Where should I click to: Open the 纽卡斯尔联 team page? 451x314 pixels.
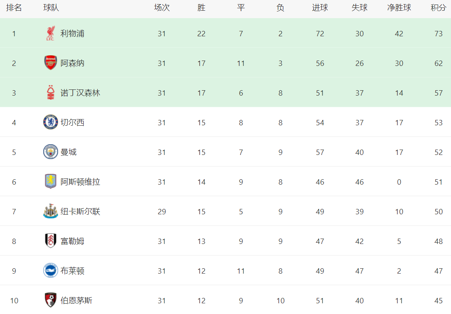click(80, 211)
